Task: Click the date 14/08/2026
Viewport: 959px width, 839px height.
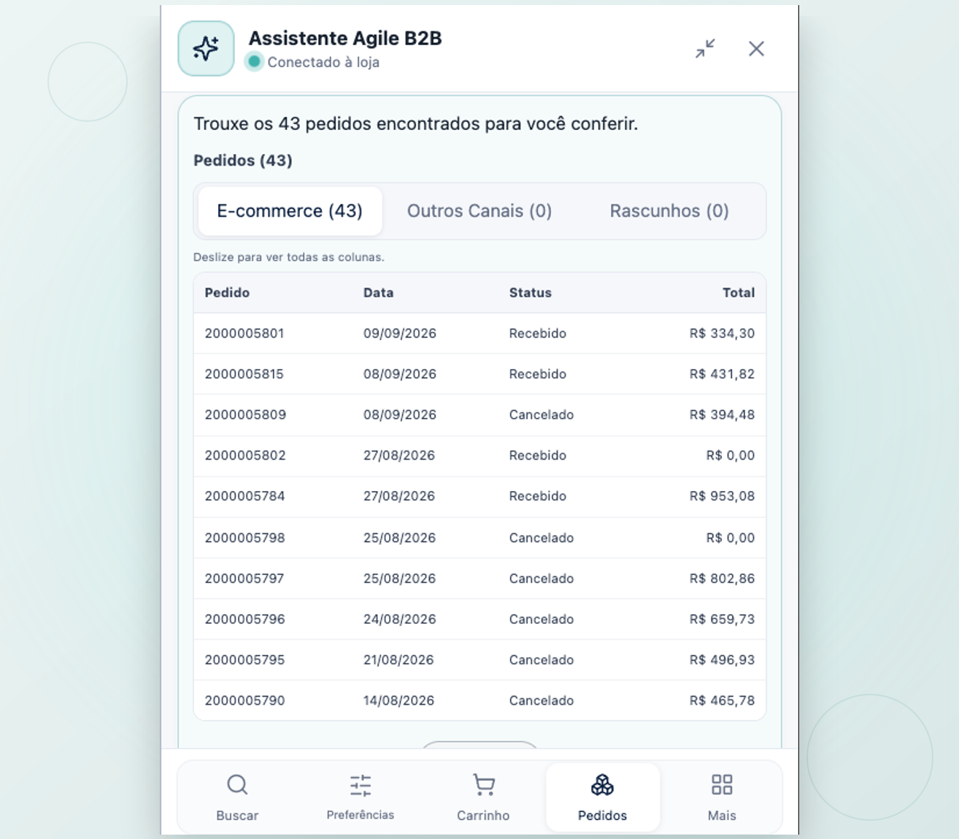Action: [398, 700]
